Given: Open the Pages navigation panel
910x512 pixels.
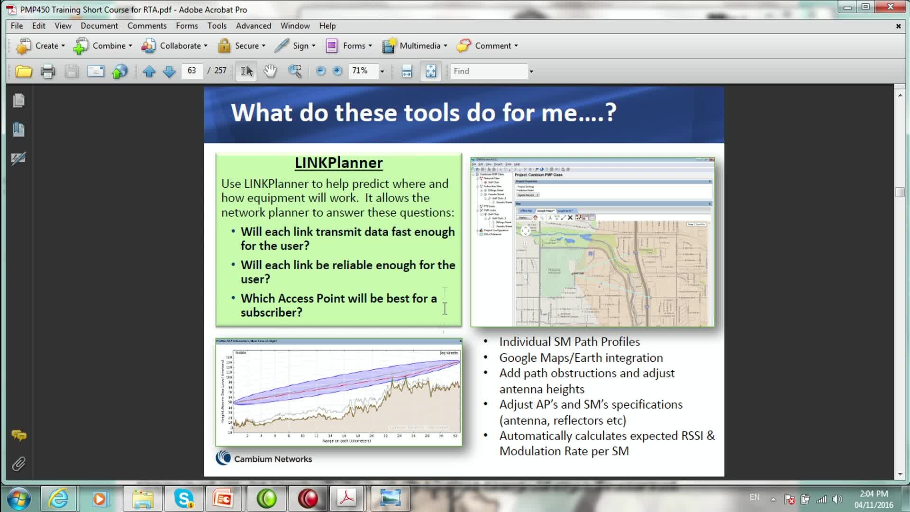Looking at the screenshot, I should [x=18, y=101].
